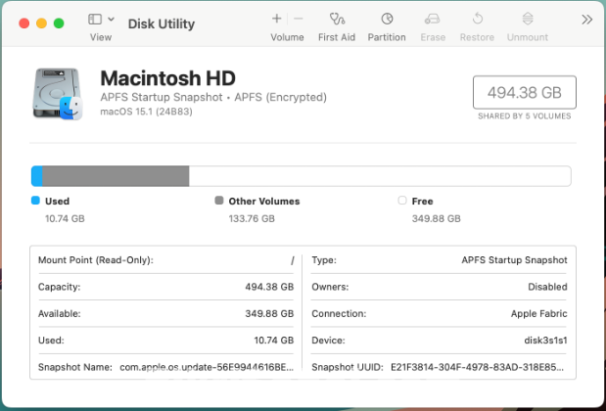This screenshot has height=411, width=606.
Task: Select the Capacity 494.38 GB value
Action: tap(269, 287)
